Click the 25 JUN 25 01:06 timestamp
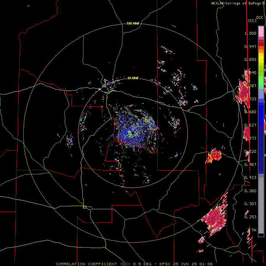 [193, 264]
